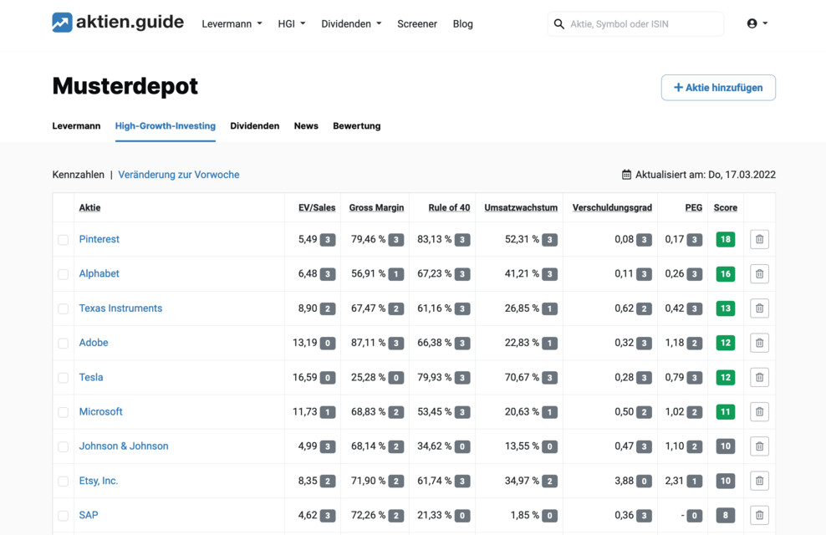826x535 pixels.
Task: Select the Adobe row checkbox
Action: point(64,344)
